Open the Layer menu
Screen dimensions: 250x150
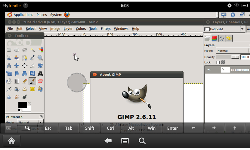[68, 29]
